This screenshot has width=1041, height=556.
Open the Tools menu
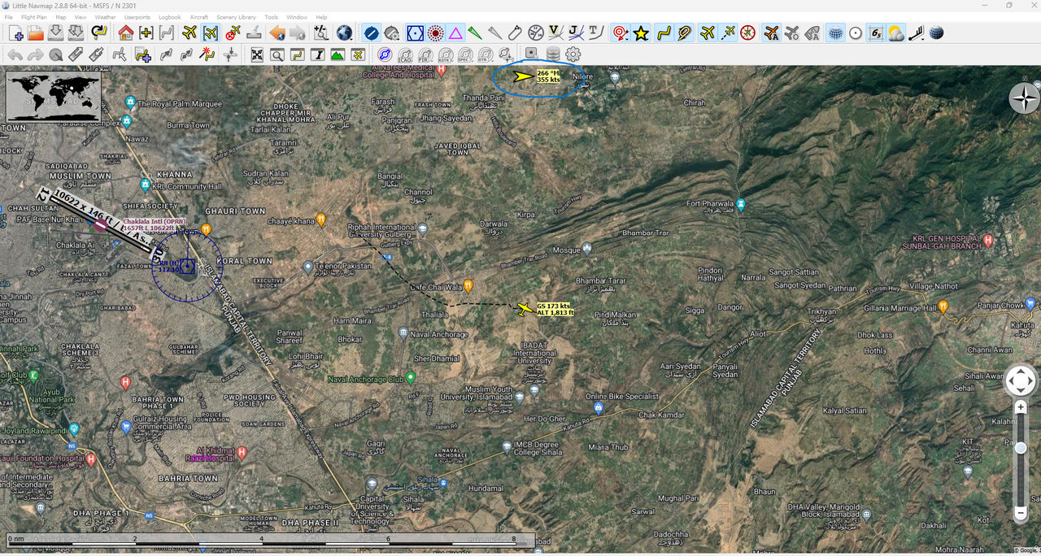[x=271, y=17]
